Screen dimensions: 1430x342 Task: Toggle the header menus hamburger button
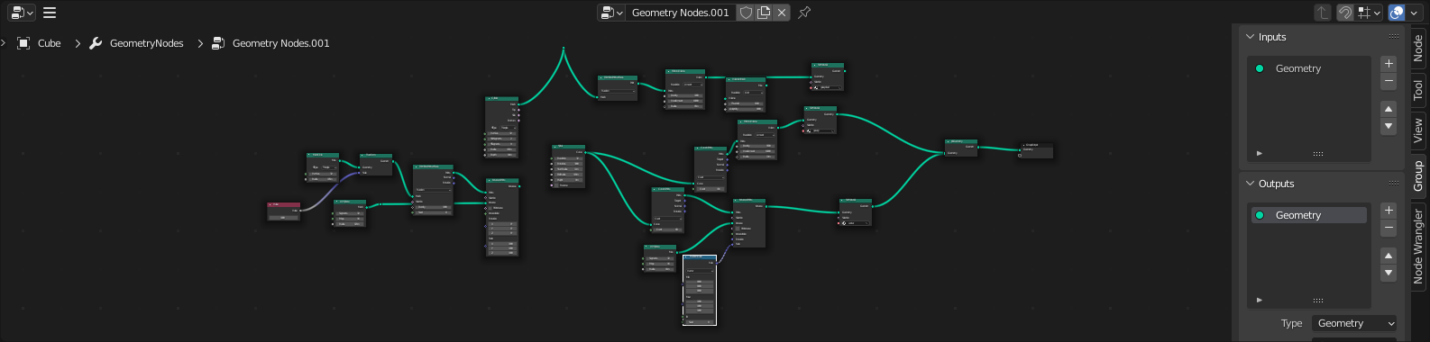(50, 13)
